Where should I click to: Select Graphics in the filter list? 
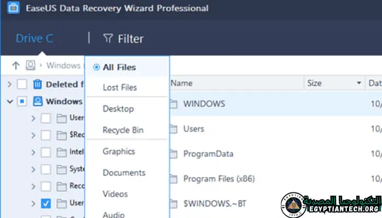click(119, 152)
